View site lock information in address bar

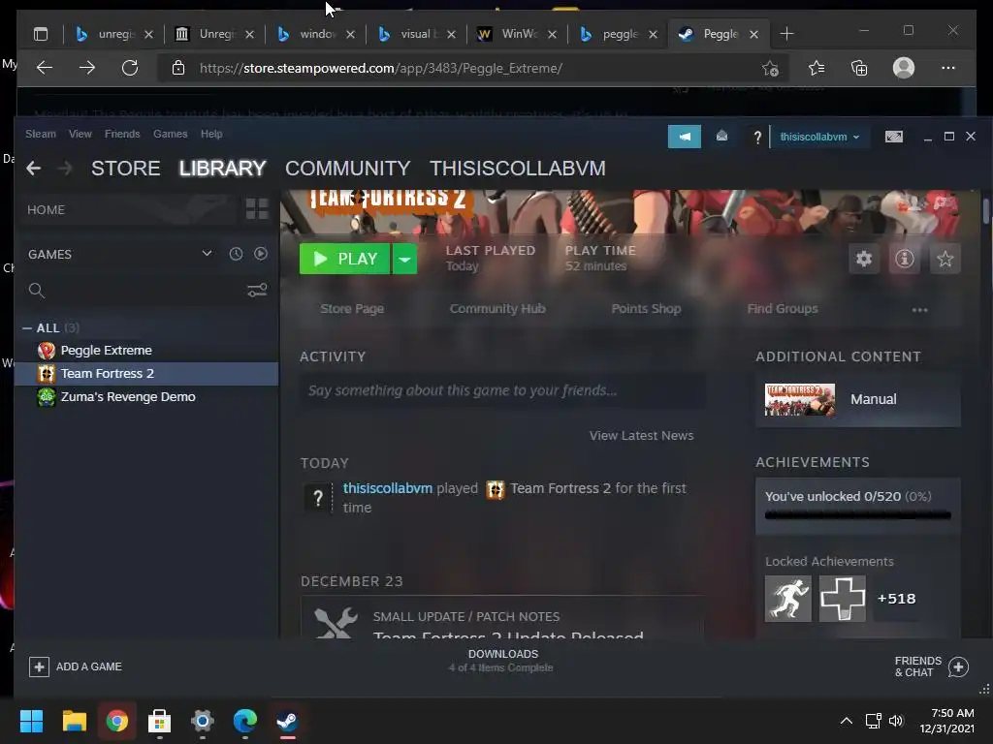tap(178, 68)
